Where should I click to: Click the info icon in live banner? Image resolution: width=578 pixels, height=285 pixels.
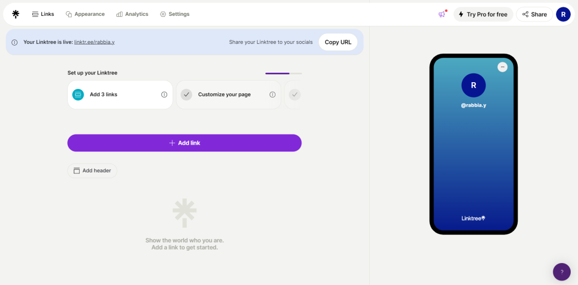click(x=14, y=42)
